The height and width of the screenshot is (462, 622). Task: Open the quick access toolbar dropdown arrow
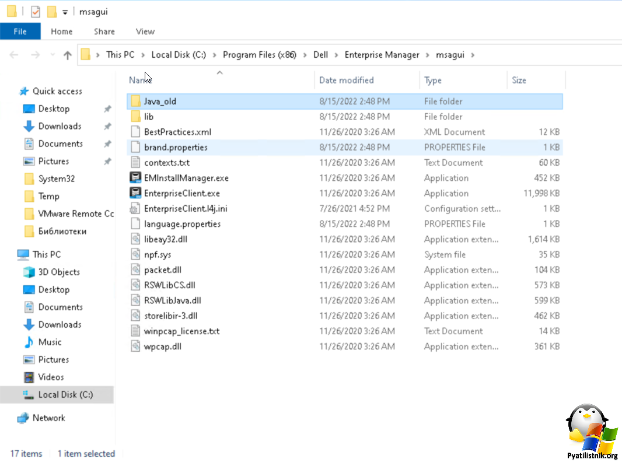pyautogui.click(x=65, y=12)
